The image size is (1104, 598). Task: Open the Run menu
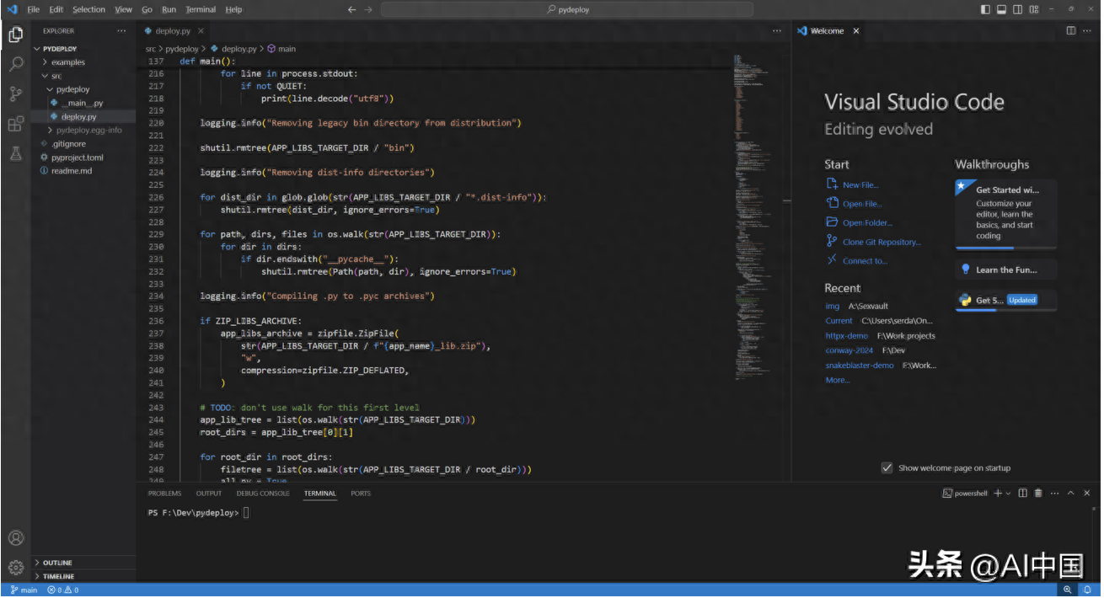[169, 9]
